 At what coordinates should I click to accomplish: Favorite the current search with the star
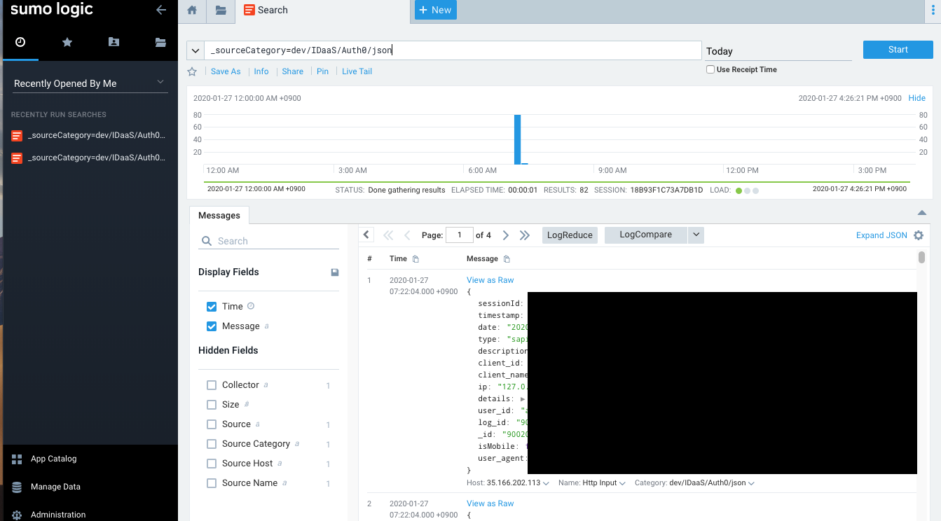click(x=191, y=71)
